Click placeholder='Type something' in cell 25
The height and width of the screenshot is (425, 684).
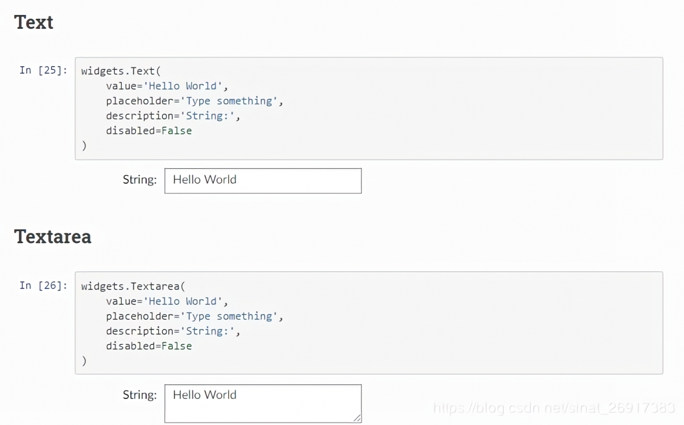[195, 101]
